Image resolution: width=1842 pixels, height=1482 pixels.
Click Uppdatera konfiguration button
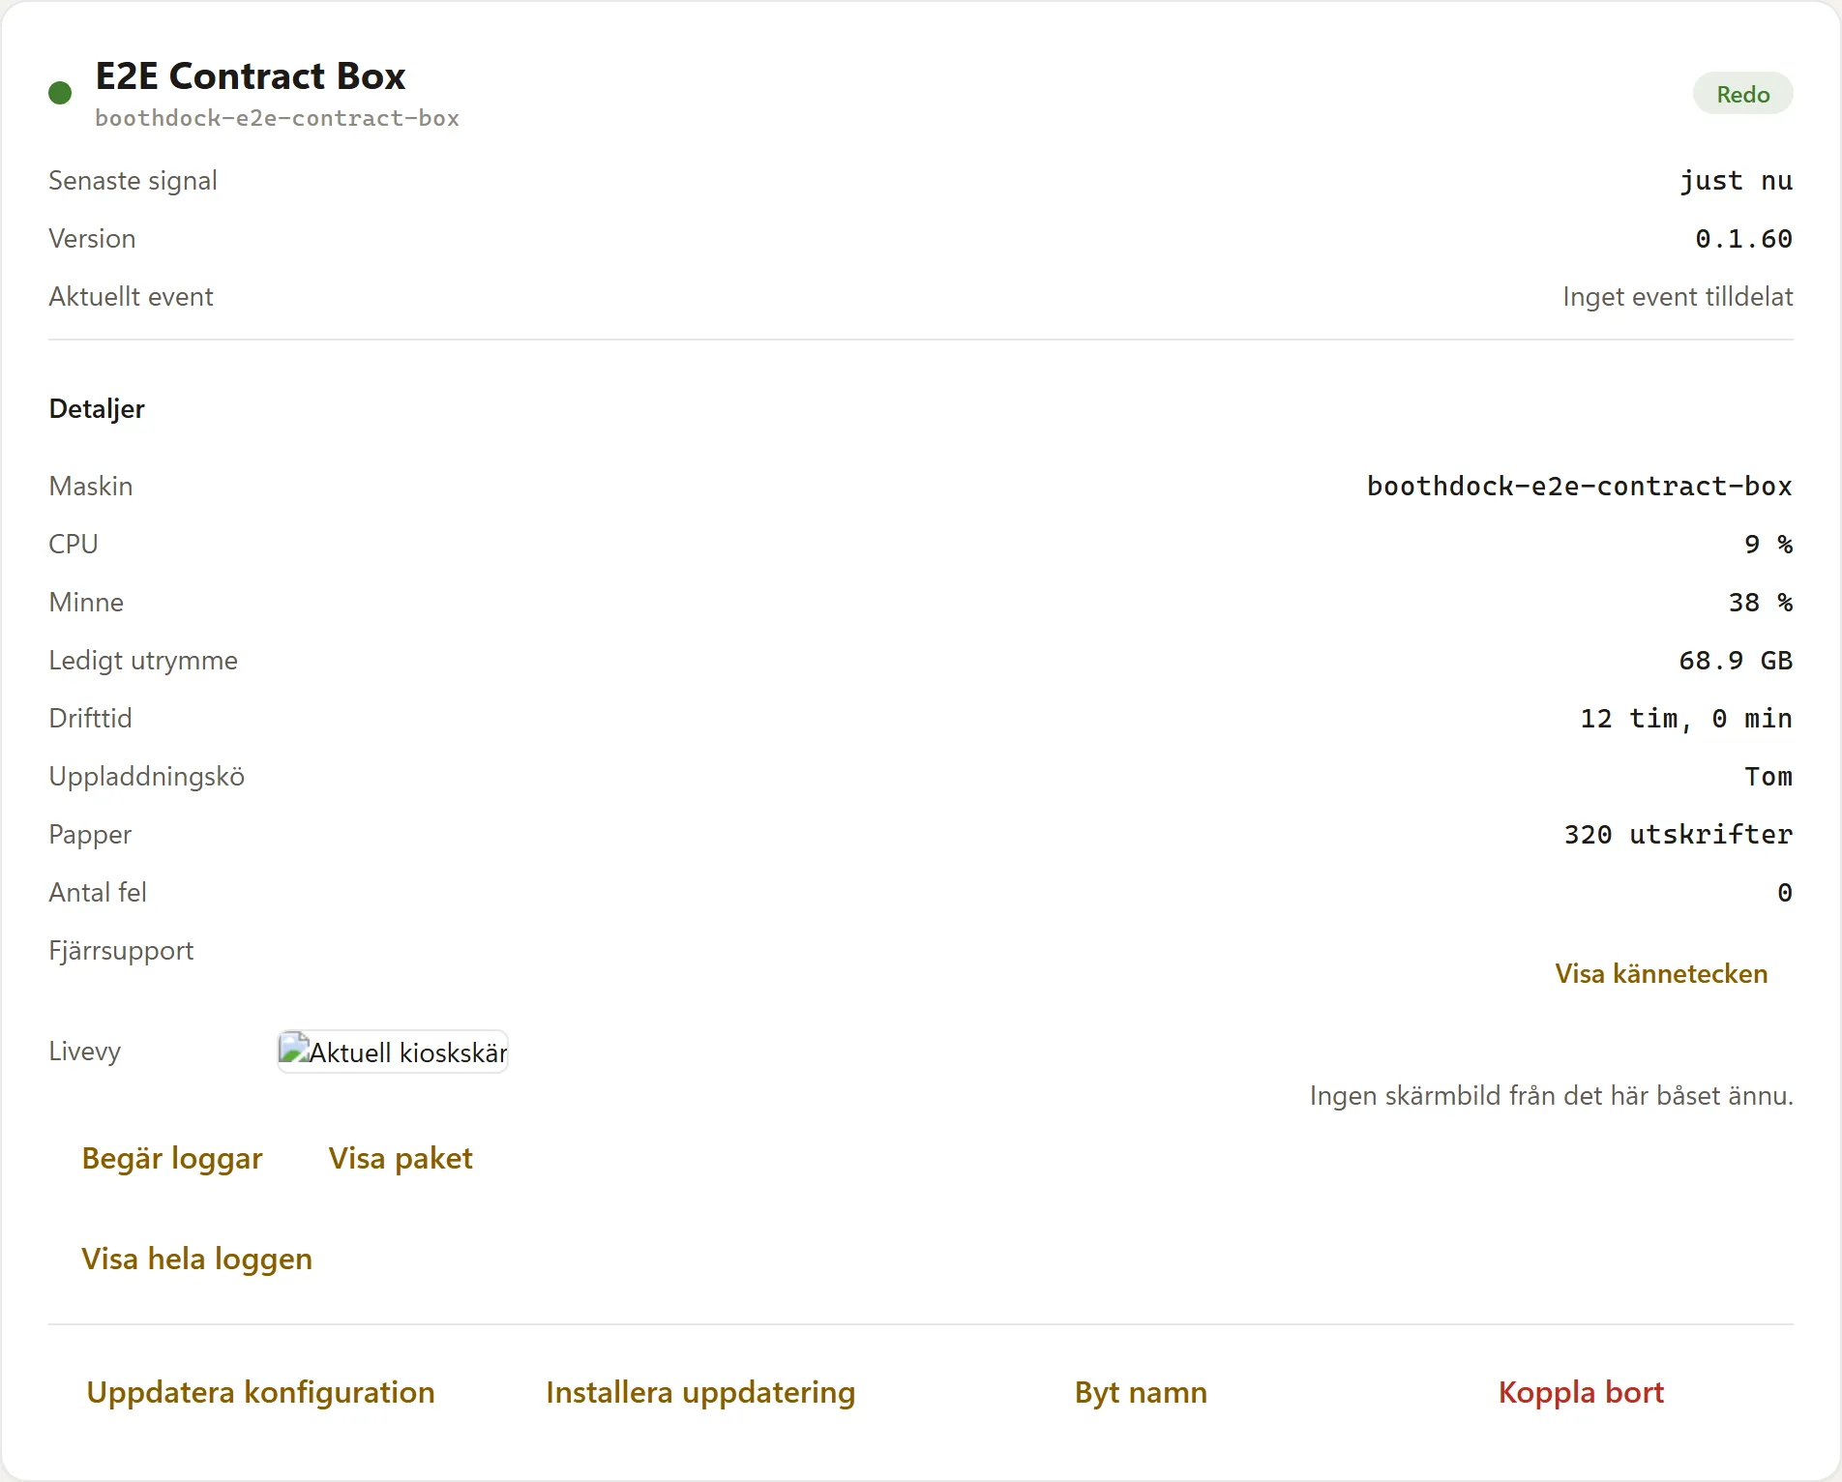click(x=260, y=1392)
